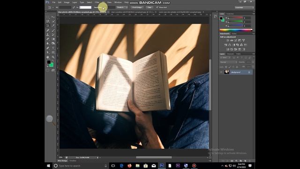Open the status bar info arrow
The height and width of the screenshot is (169, 300).
point(97,158)
